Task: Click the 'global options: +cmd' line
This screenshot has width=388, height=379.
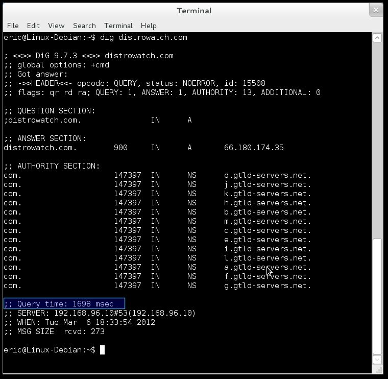Action: tap(57, 65)
